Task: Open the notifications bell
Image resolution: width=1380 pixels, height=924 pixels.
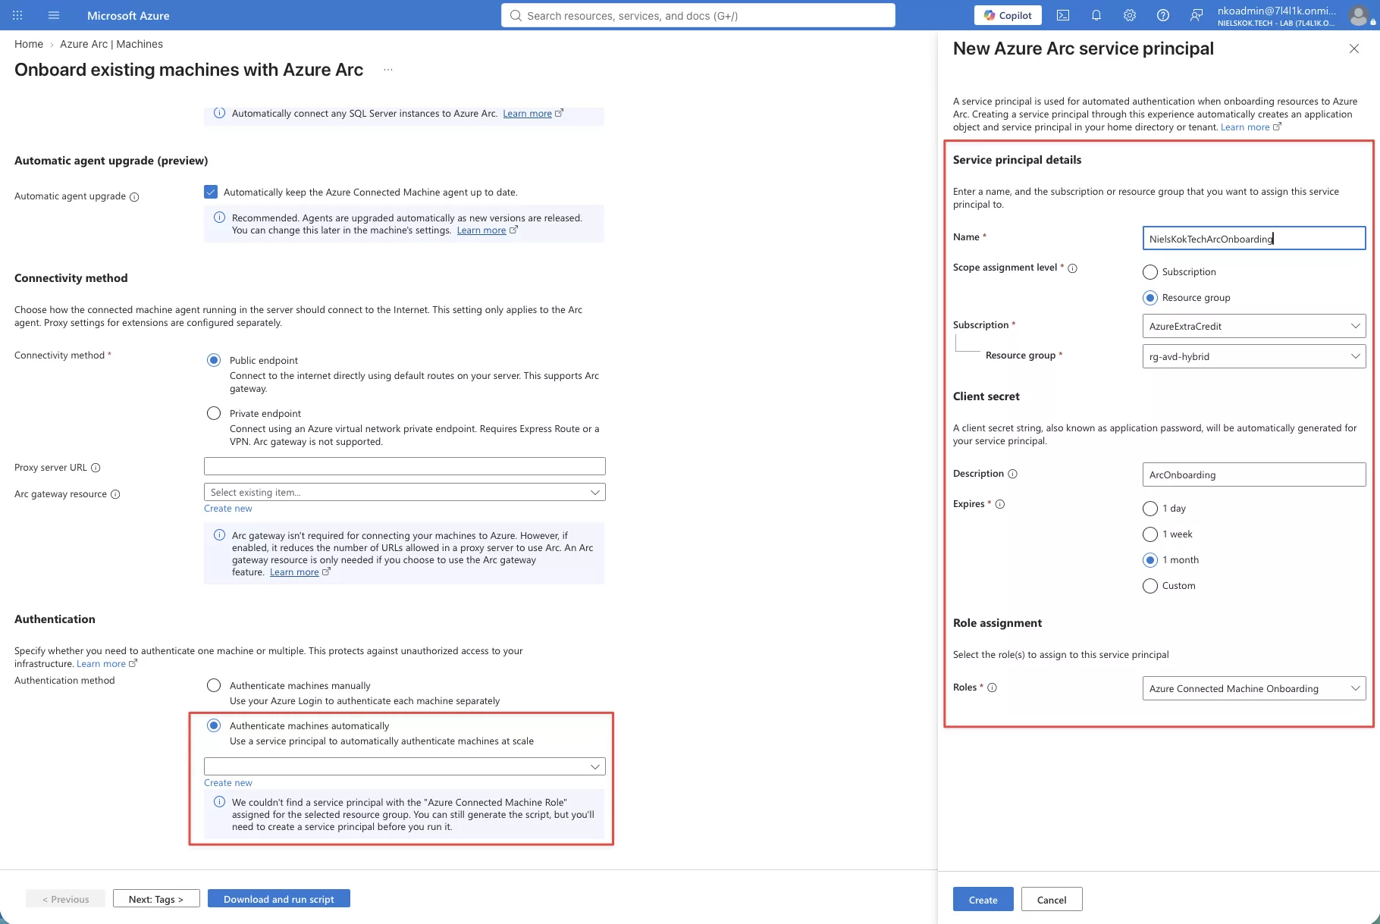Action: coord(1096,15)
